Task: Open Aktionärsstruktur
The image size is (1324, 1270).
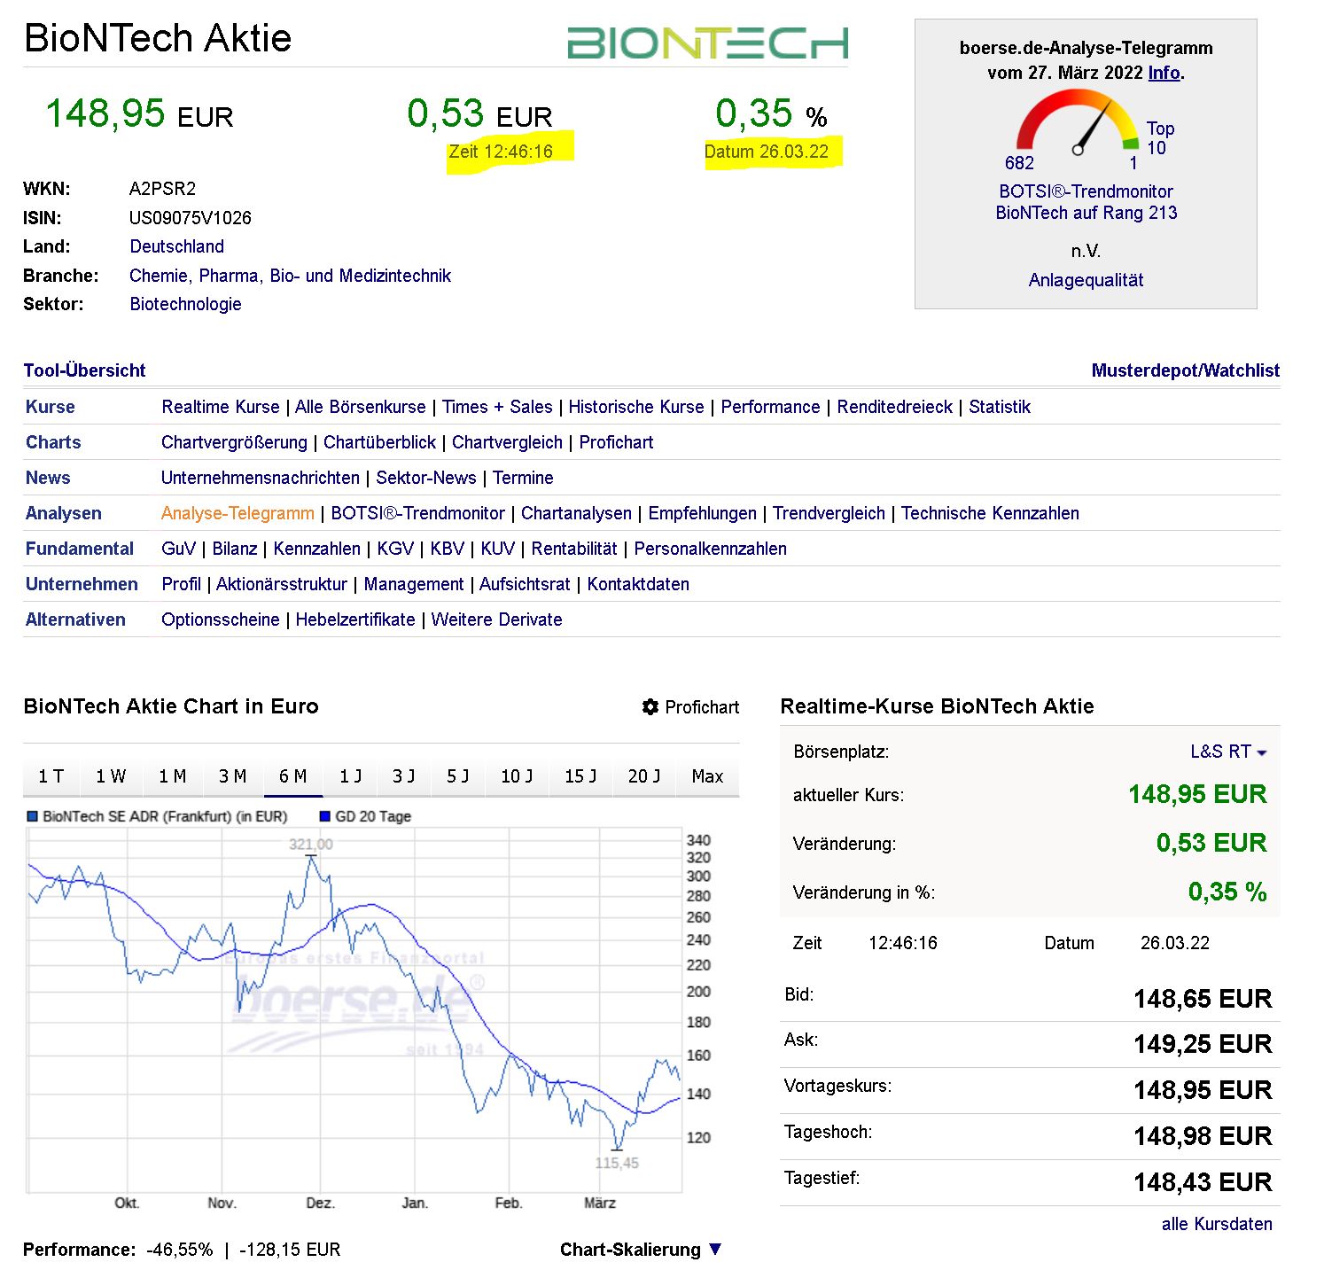Action: coord(281,584)
